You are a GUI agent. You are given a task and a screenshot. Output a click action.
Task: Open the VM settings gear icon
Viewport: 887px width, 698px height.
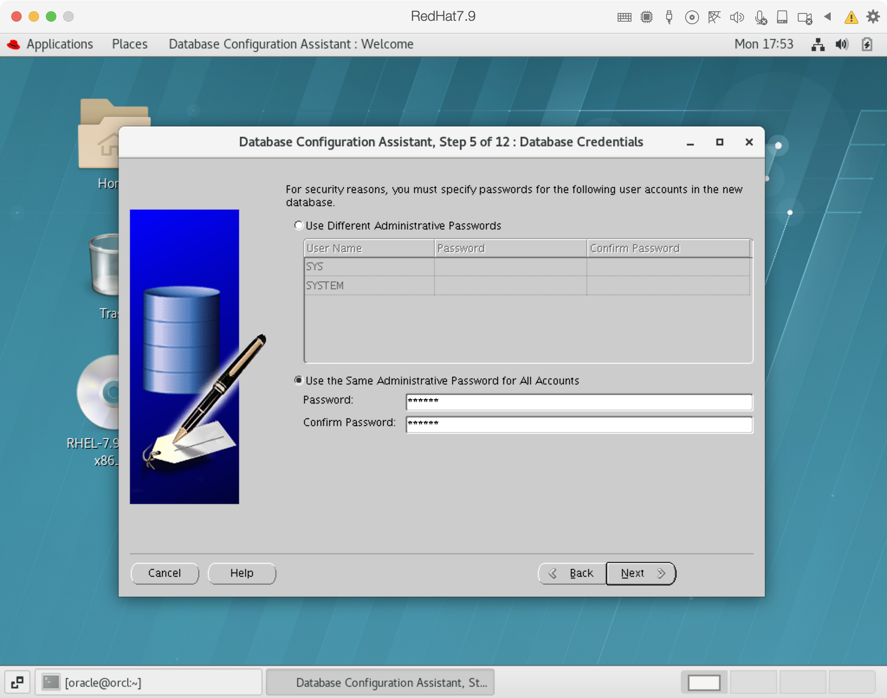point(873,17)
